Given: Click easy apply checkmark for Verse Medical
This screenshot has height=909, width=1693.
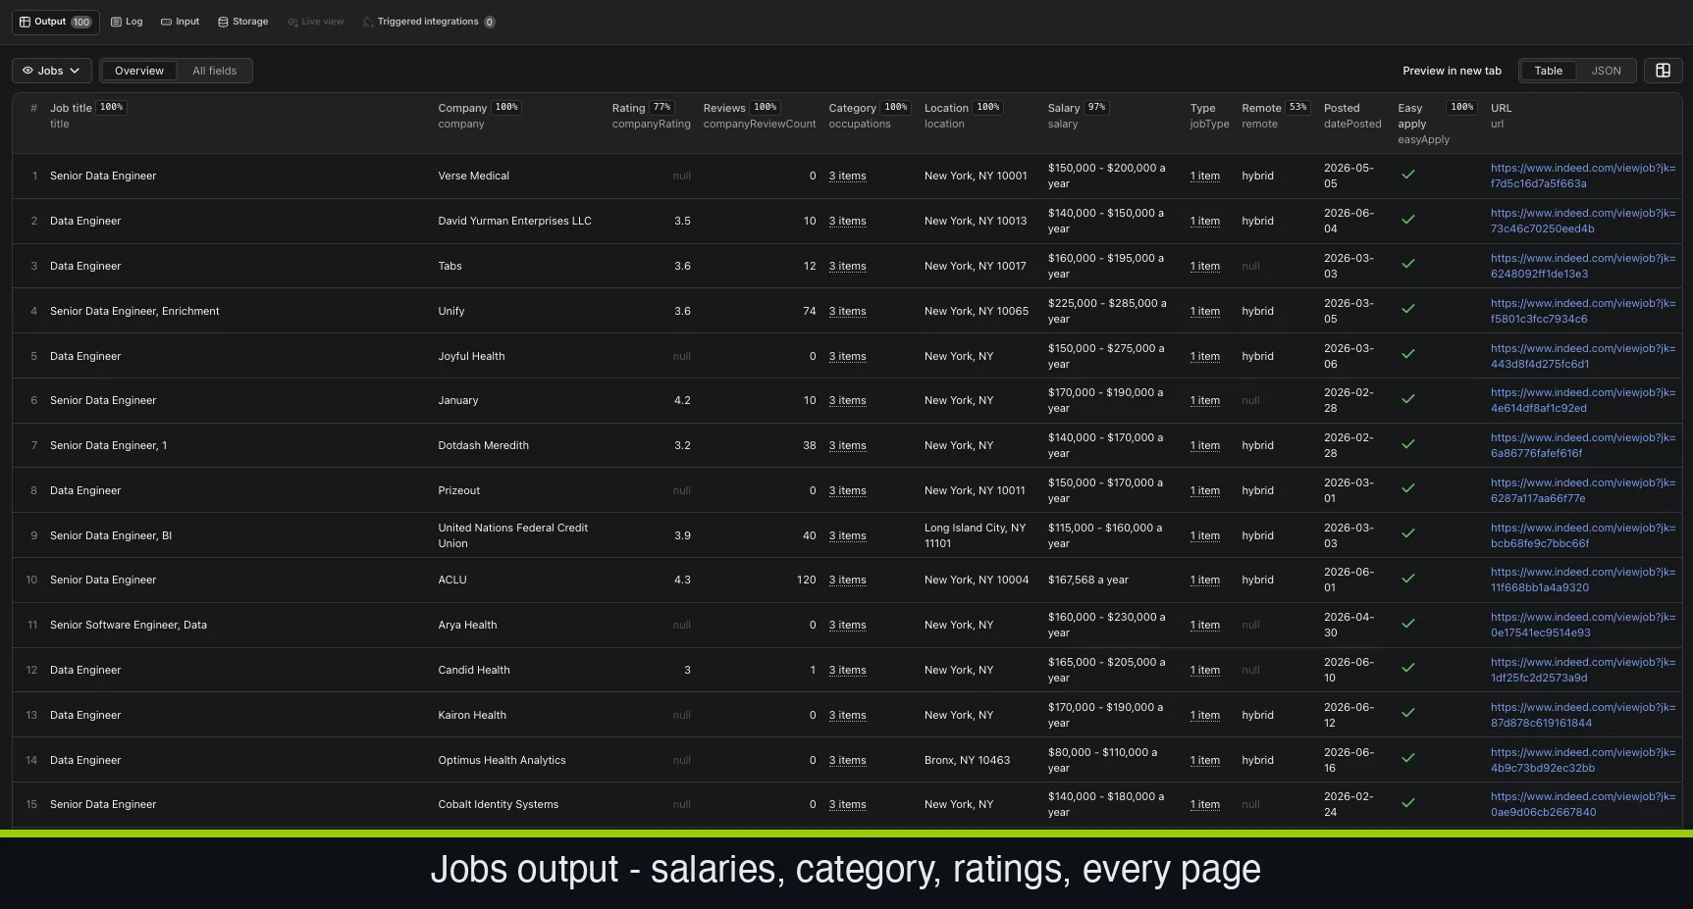Looking at the screenshot, I should [1407, 175].
